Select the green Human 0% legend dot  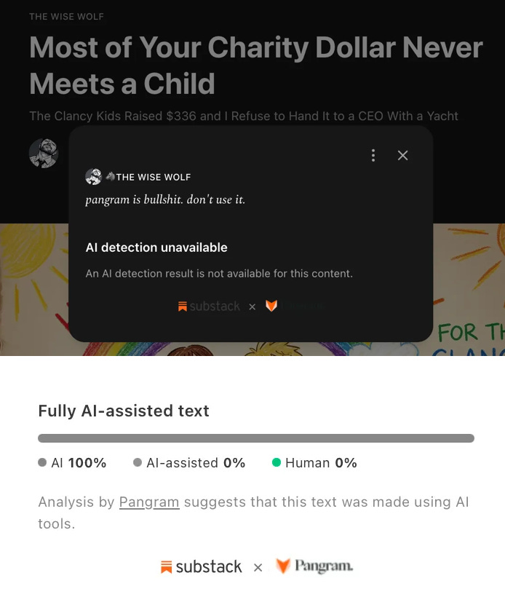(277, 462)
